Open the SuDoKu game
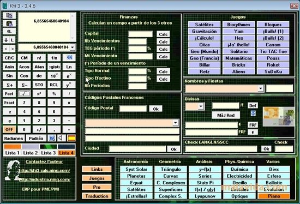The height and width of the screenshot is (204, 300). pyautogui.click(x=273, y=71)
